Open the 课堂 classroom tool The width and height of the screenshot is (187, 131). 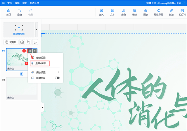[x=135, y=13]
